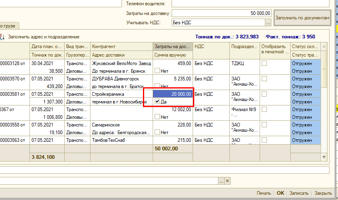Click 'Заполнить по документам' button

(302, 18)
